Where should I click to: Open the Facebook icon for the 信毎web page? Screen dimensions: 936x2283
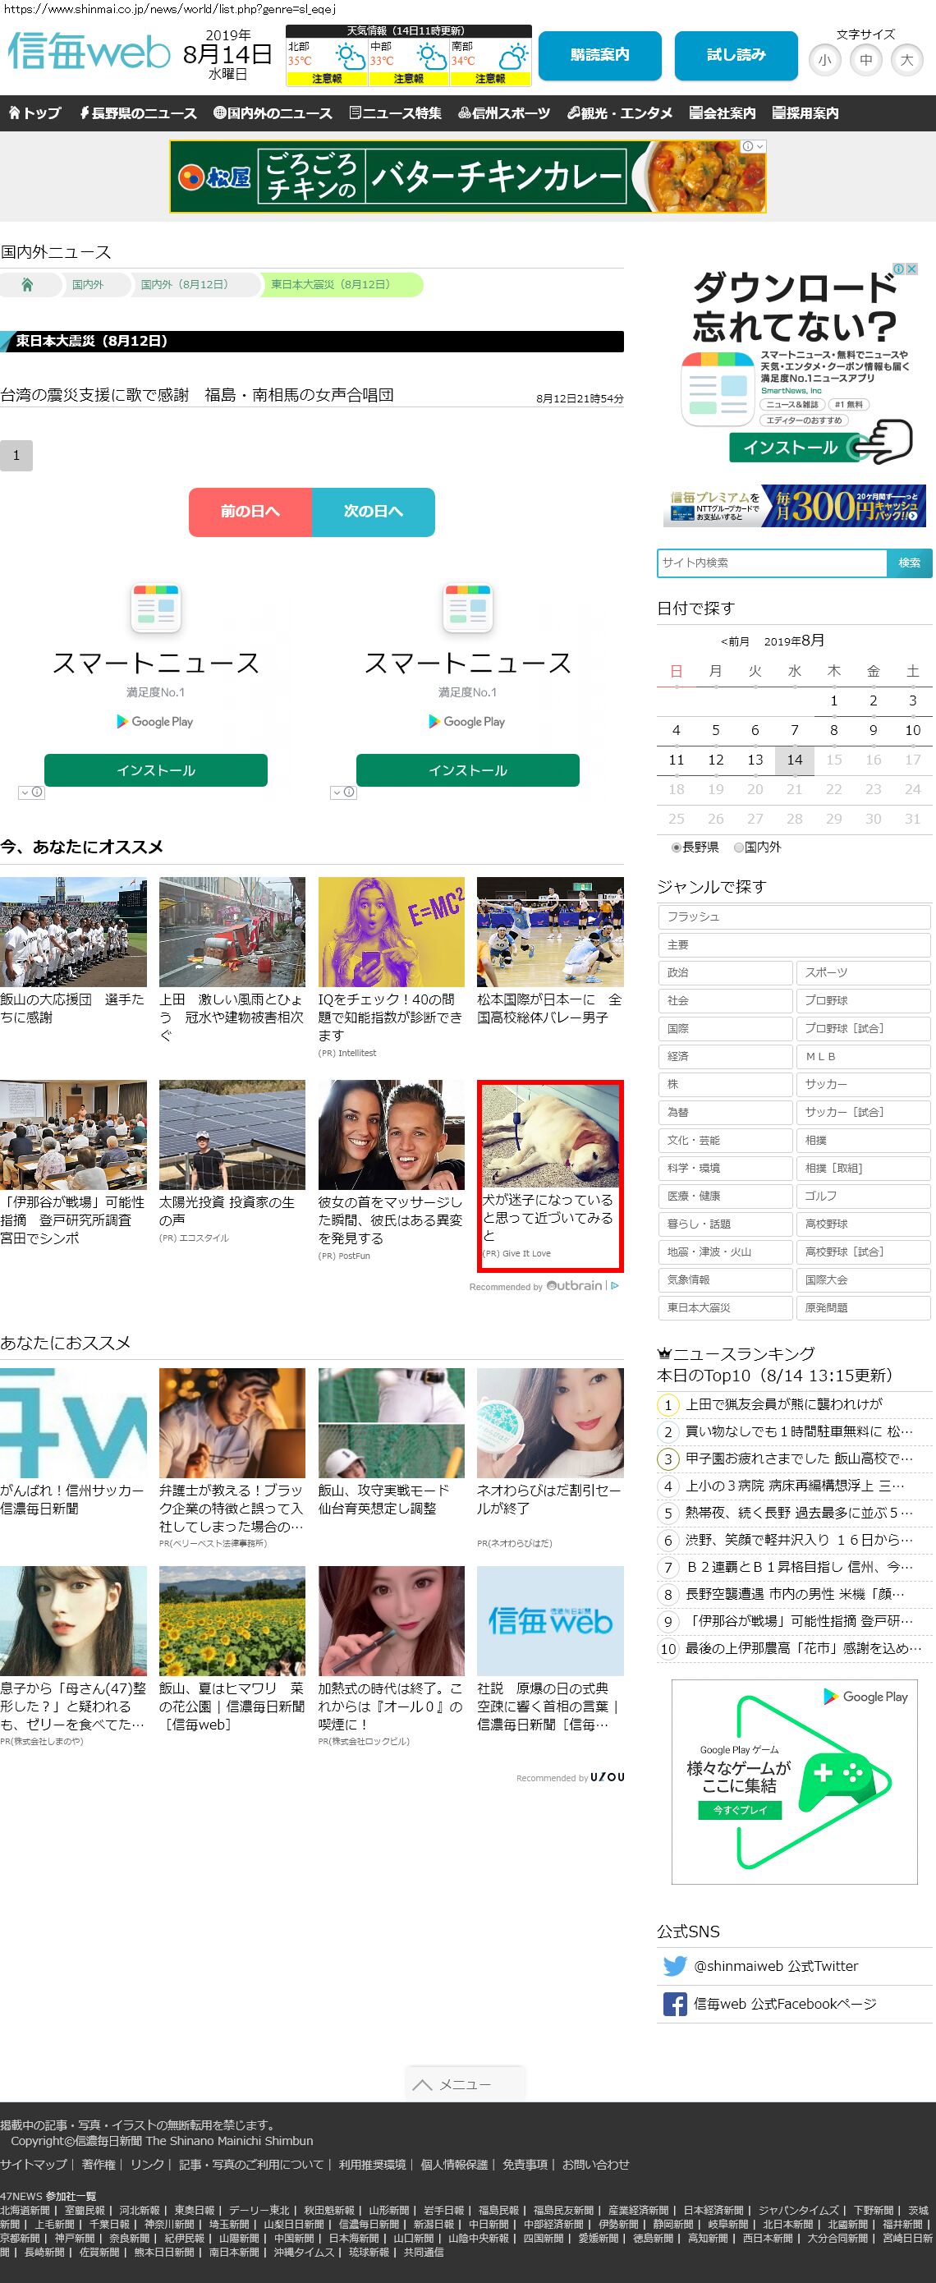point(675,2003)
